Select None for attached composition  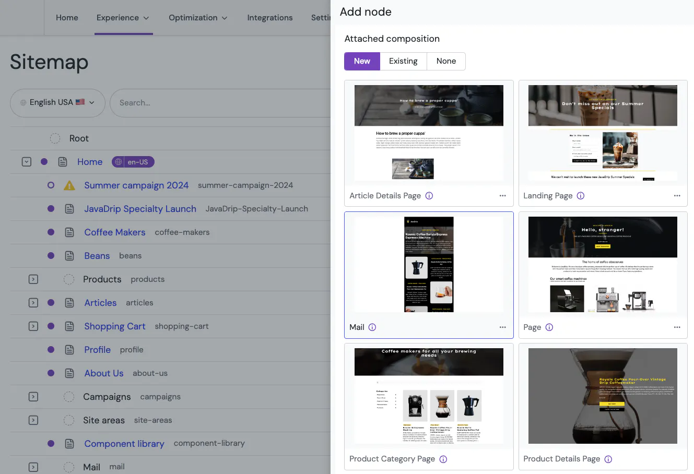click(x=446, y=61)
